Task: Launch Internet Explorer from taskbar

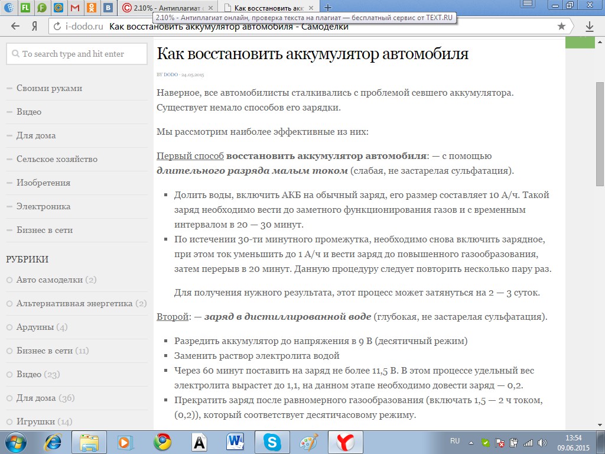Action: (53, 442)
